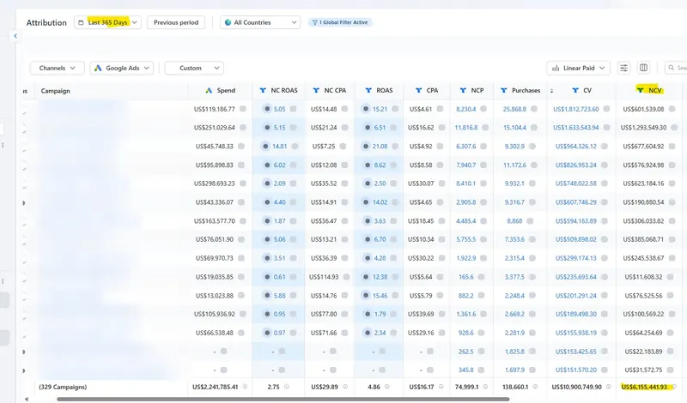This screenshot has height=403, width=687.
Task: Expand the Channels dropdown
Action: (x=57, y=68)
